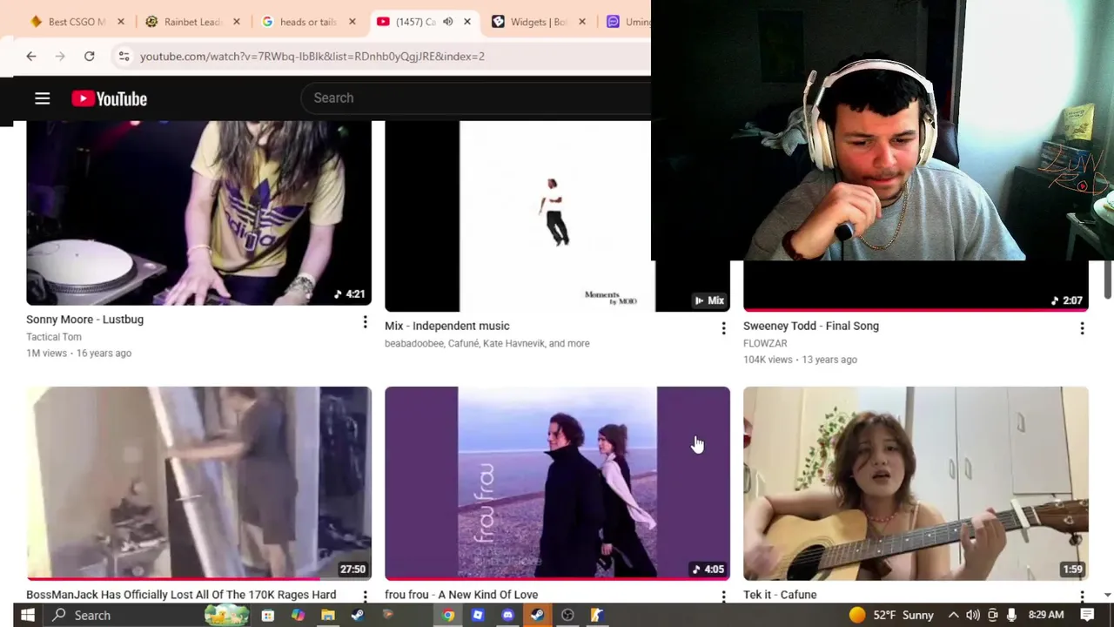
Task: Open the clock showing 8:29 AM
Action: [1045, 615]
